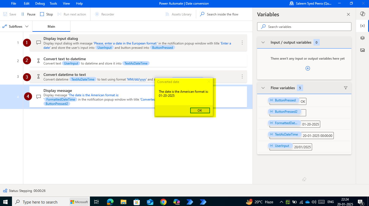Click the UserInput token in action 2

click(71, 63)
